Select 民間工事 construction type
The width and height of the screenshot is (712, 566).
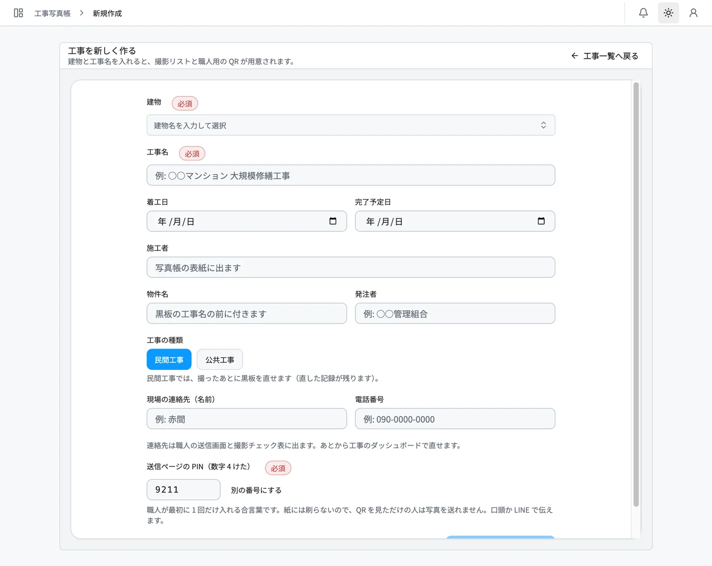(169, 360)
